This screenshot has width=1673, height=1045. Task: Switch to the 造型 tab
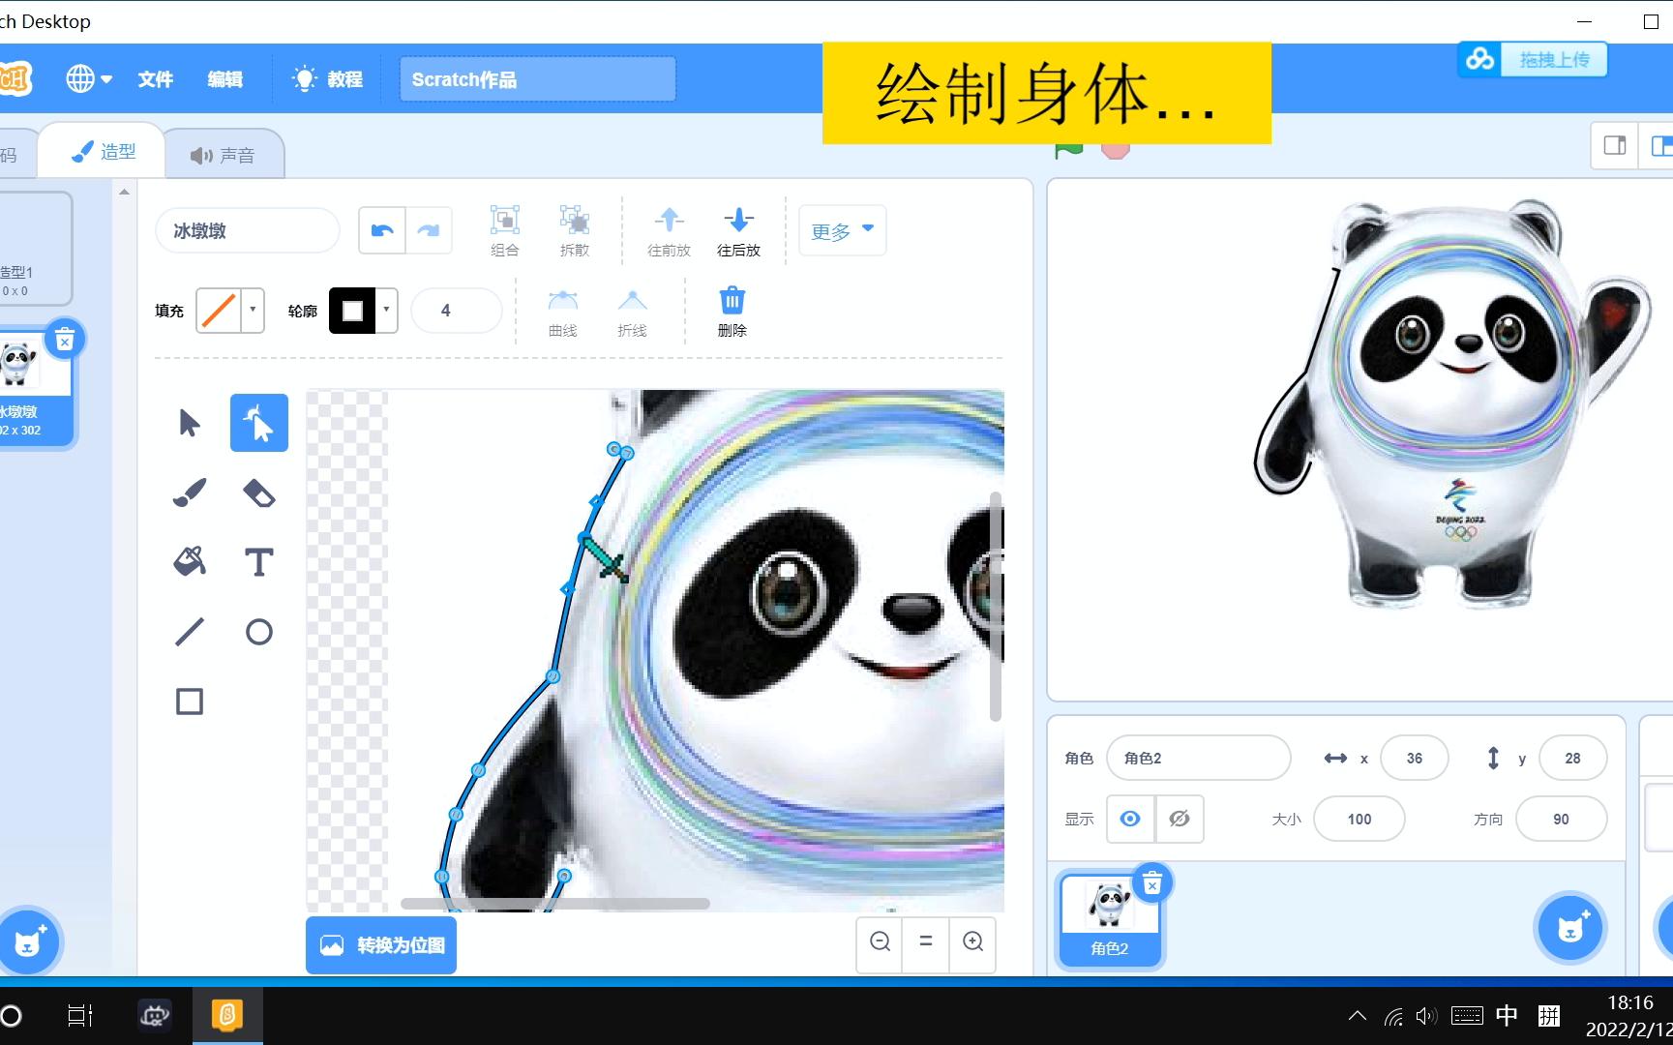pyautogui.click(x=103, y=151)
